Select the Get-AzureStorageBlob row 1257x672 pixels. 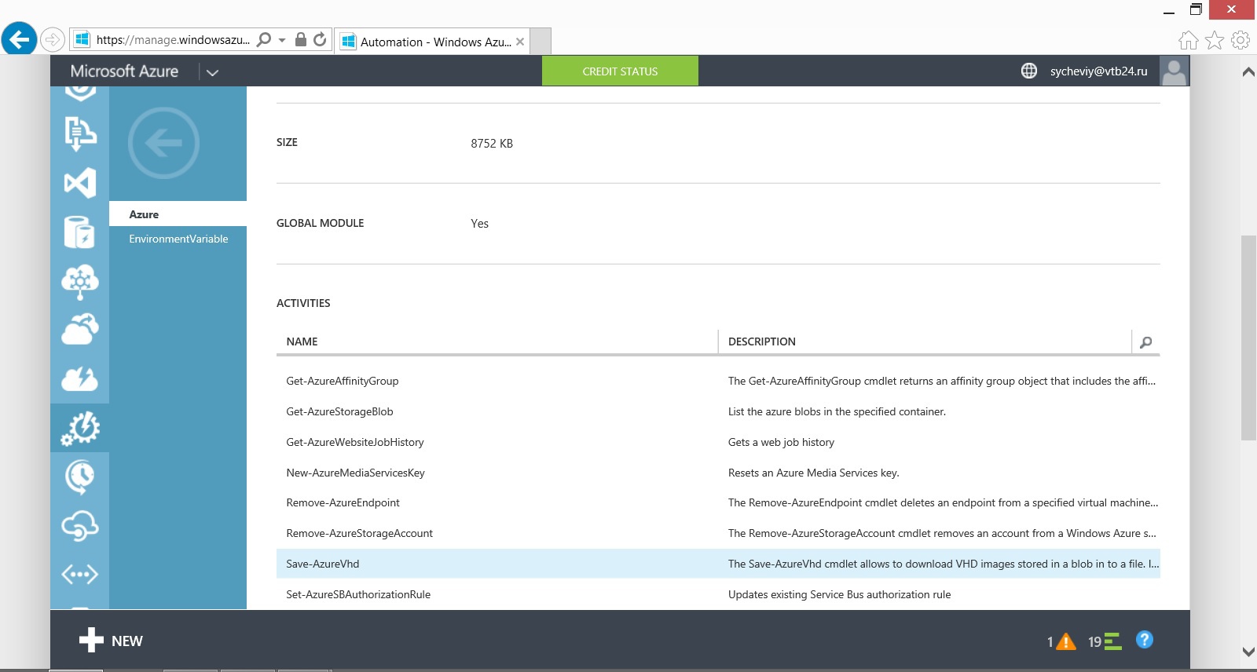[718, 411]
